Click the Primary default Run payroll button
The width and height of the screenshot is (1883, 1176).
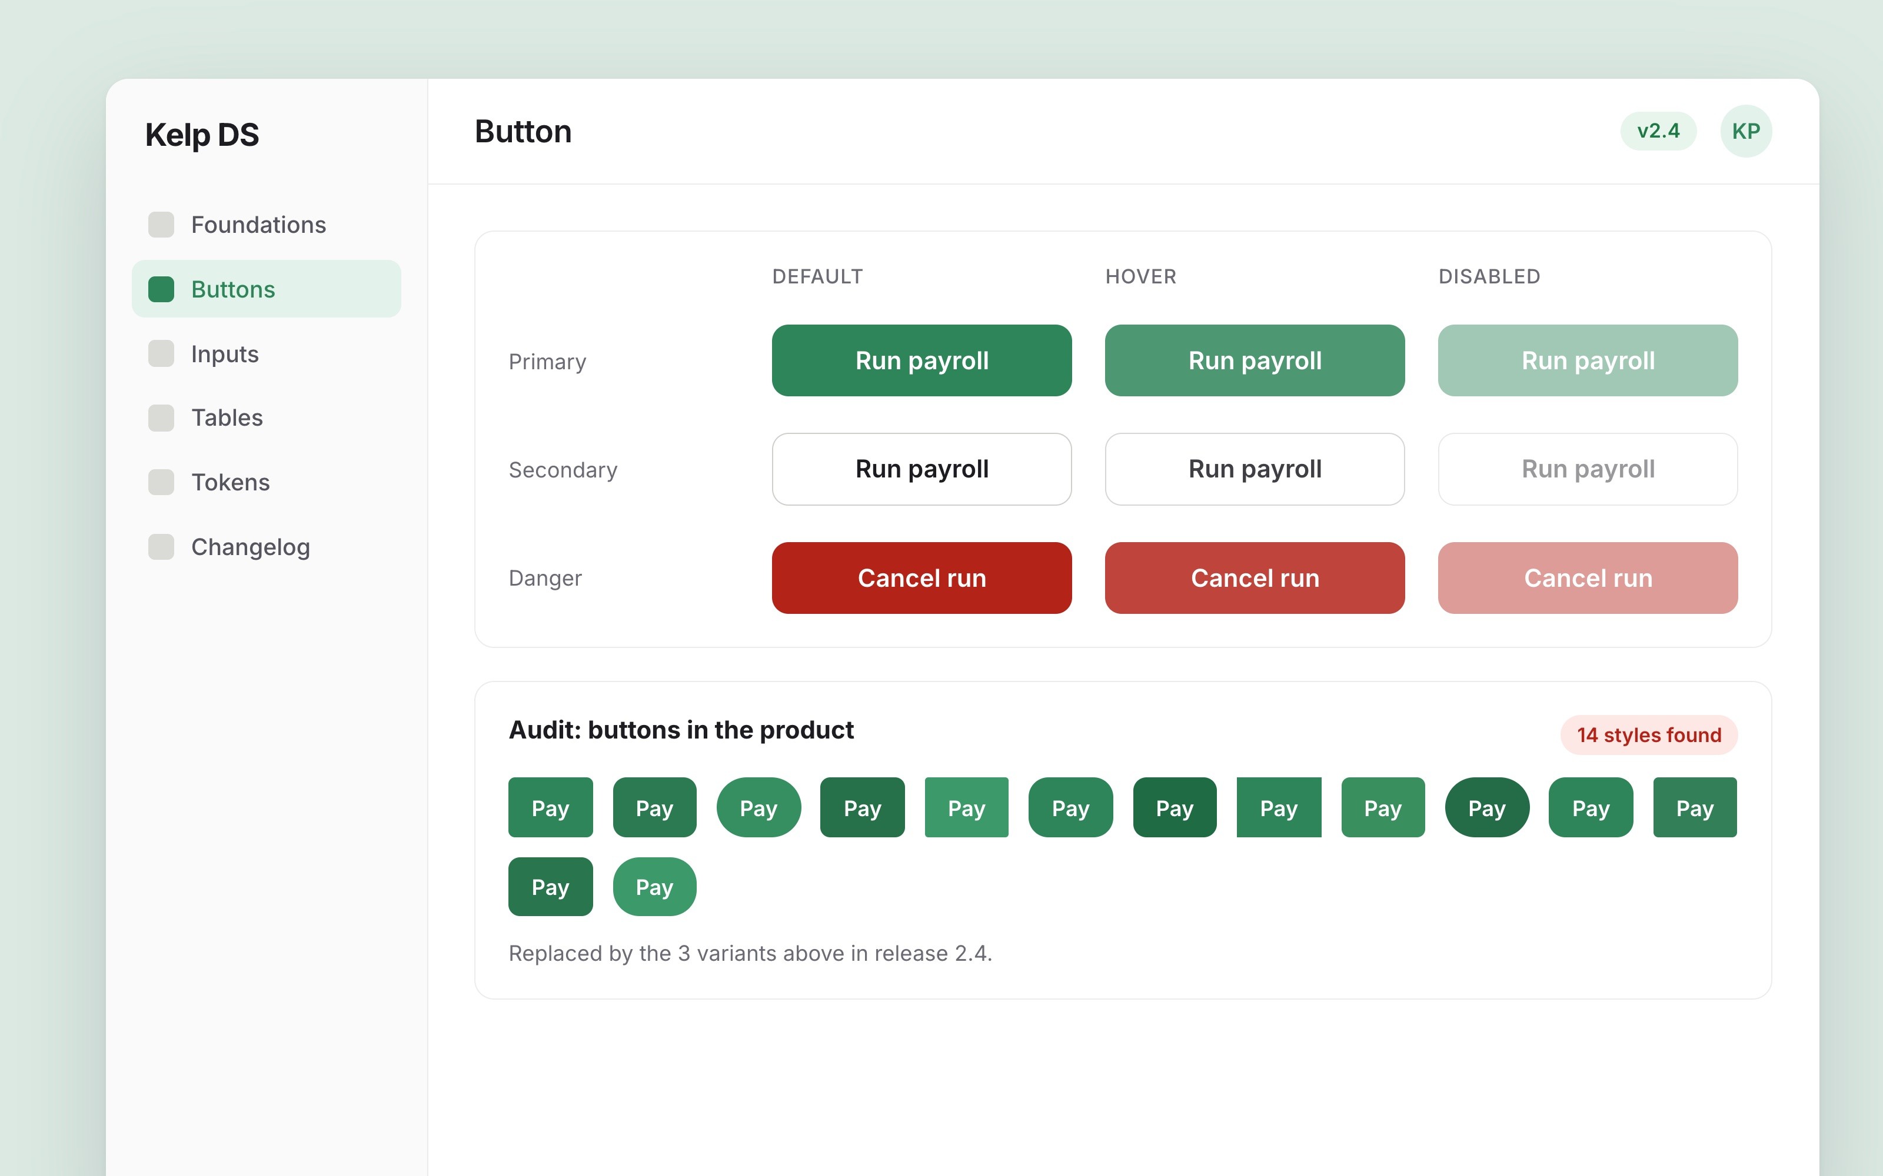click(x=921, y=361)
